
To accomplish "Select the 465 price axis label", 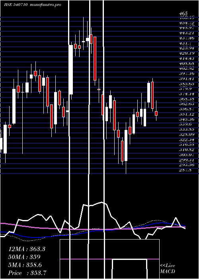I will [183, 13].
